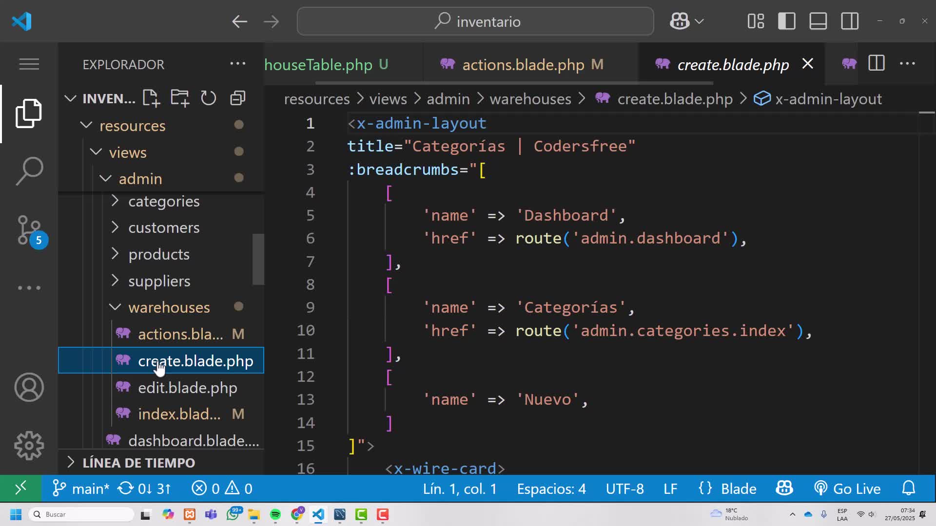Create a new folder in the explorer
Screen dimensions: 936x526
[180, 98]
